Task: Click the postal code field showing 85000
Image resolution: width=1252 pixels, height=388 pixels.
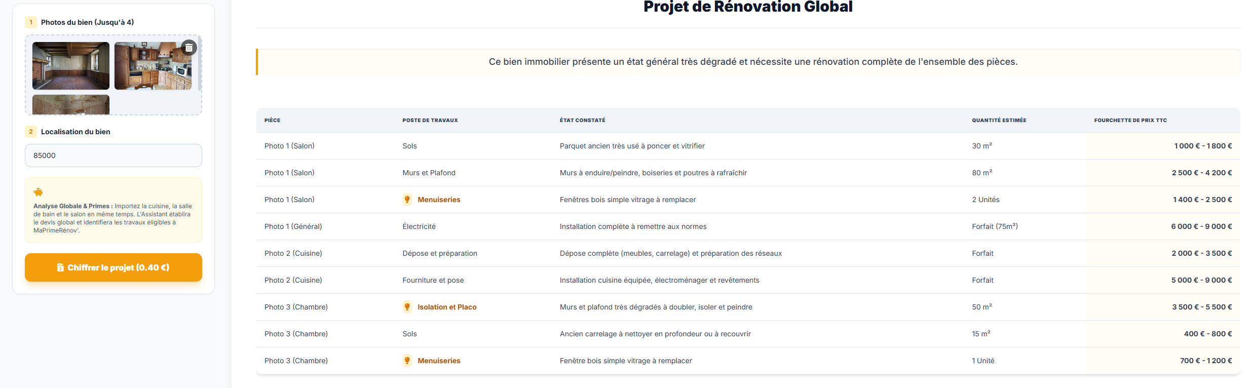Action: [113, 156]
